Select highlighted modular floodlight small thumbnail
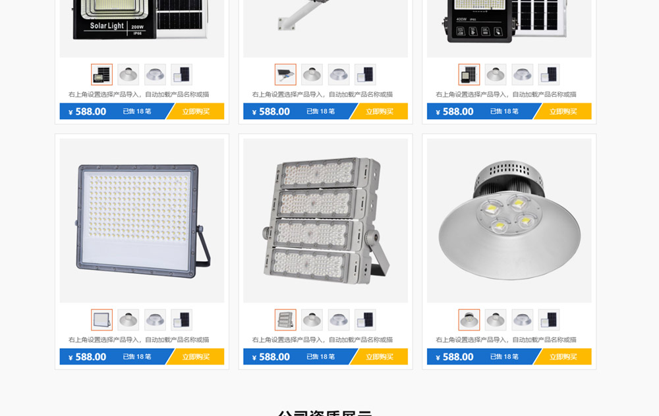 pyautogui.click(x=285, y=320)
